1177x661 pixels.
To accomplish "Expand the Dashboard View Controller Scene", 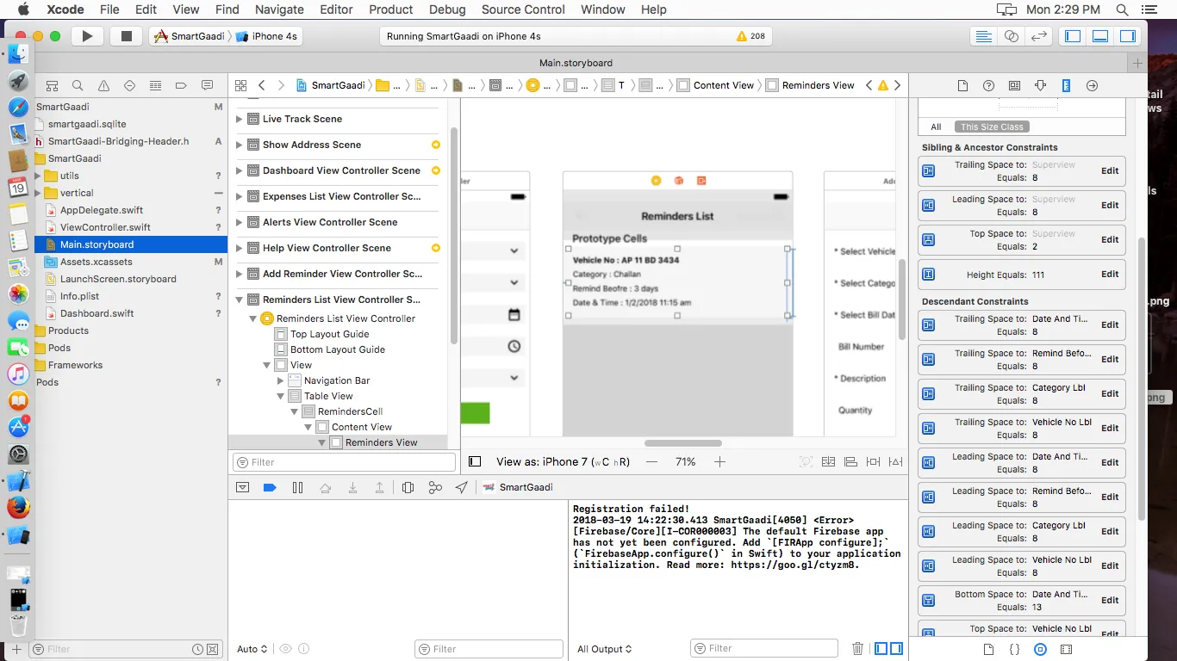I will tap(239, 170).
